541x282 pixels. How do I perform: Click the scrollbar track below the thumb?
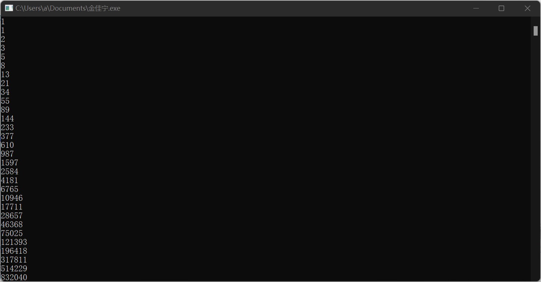pyautogui.click(x=535, y=158)
